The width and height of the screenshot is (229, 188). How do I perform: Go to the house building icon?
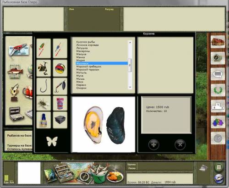tap(218, 42)
